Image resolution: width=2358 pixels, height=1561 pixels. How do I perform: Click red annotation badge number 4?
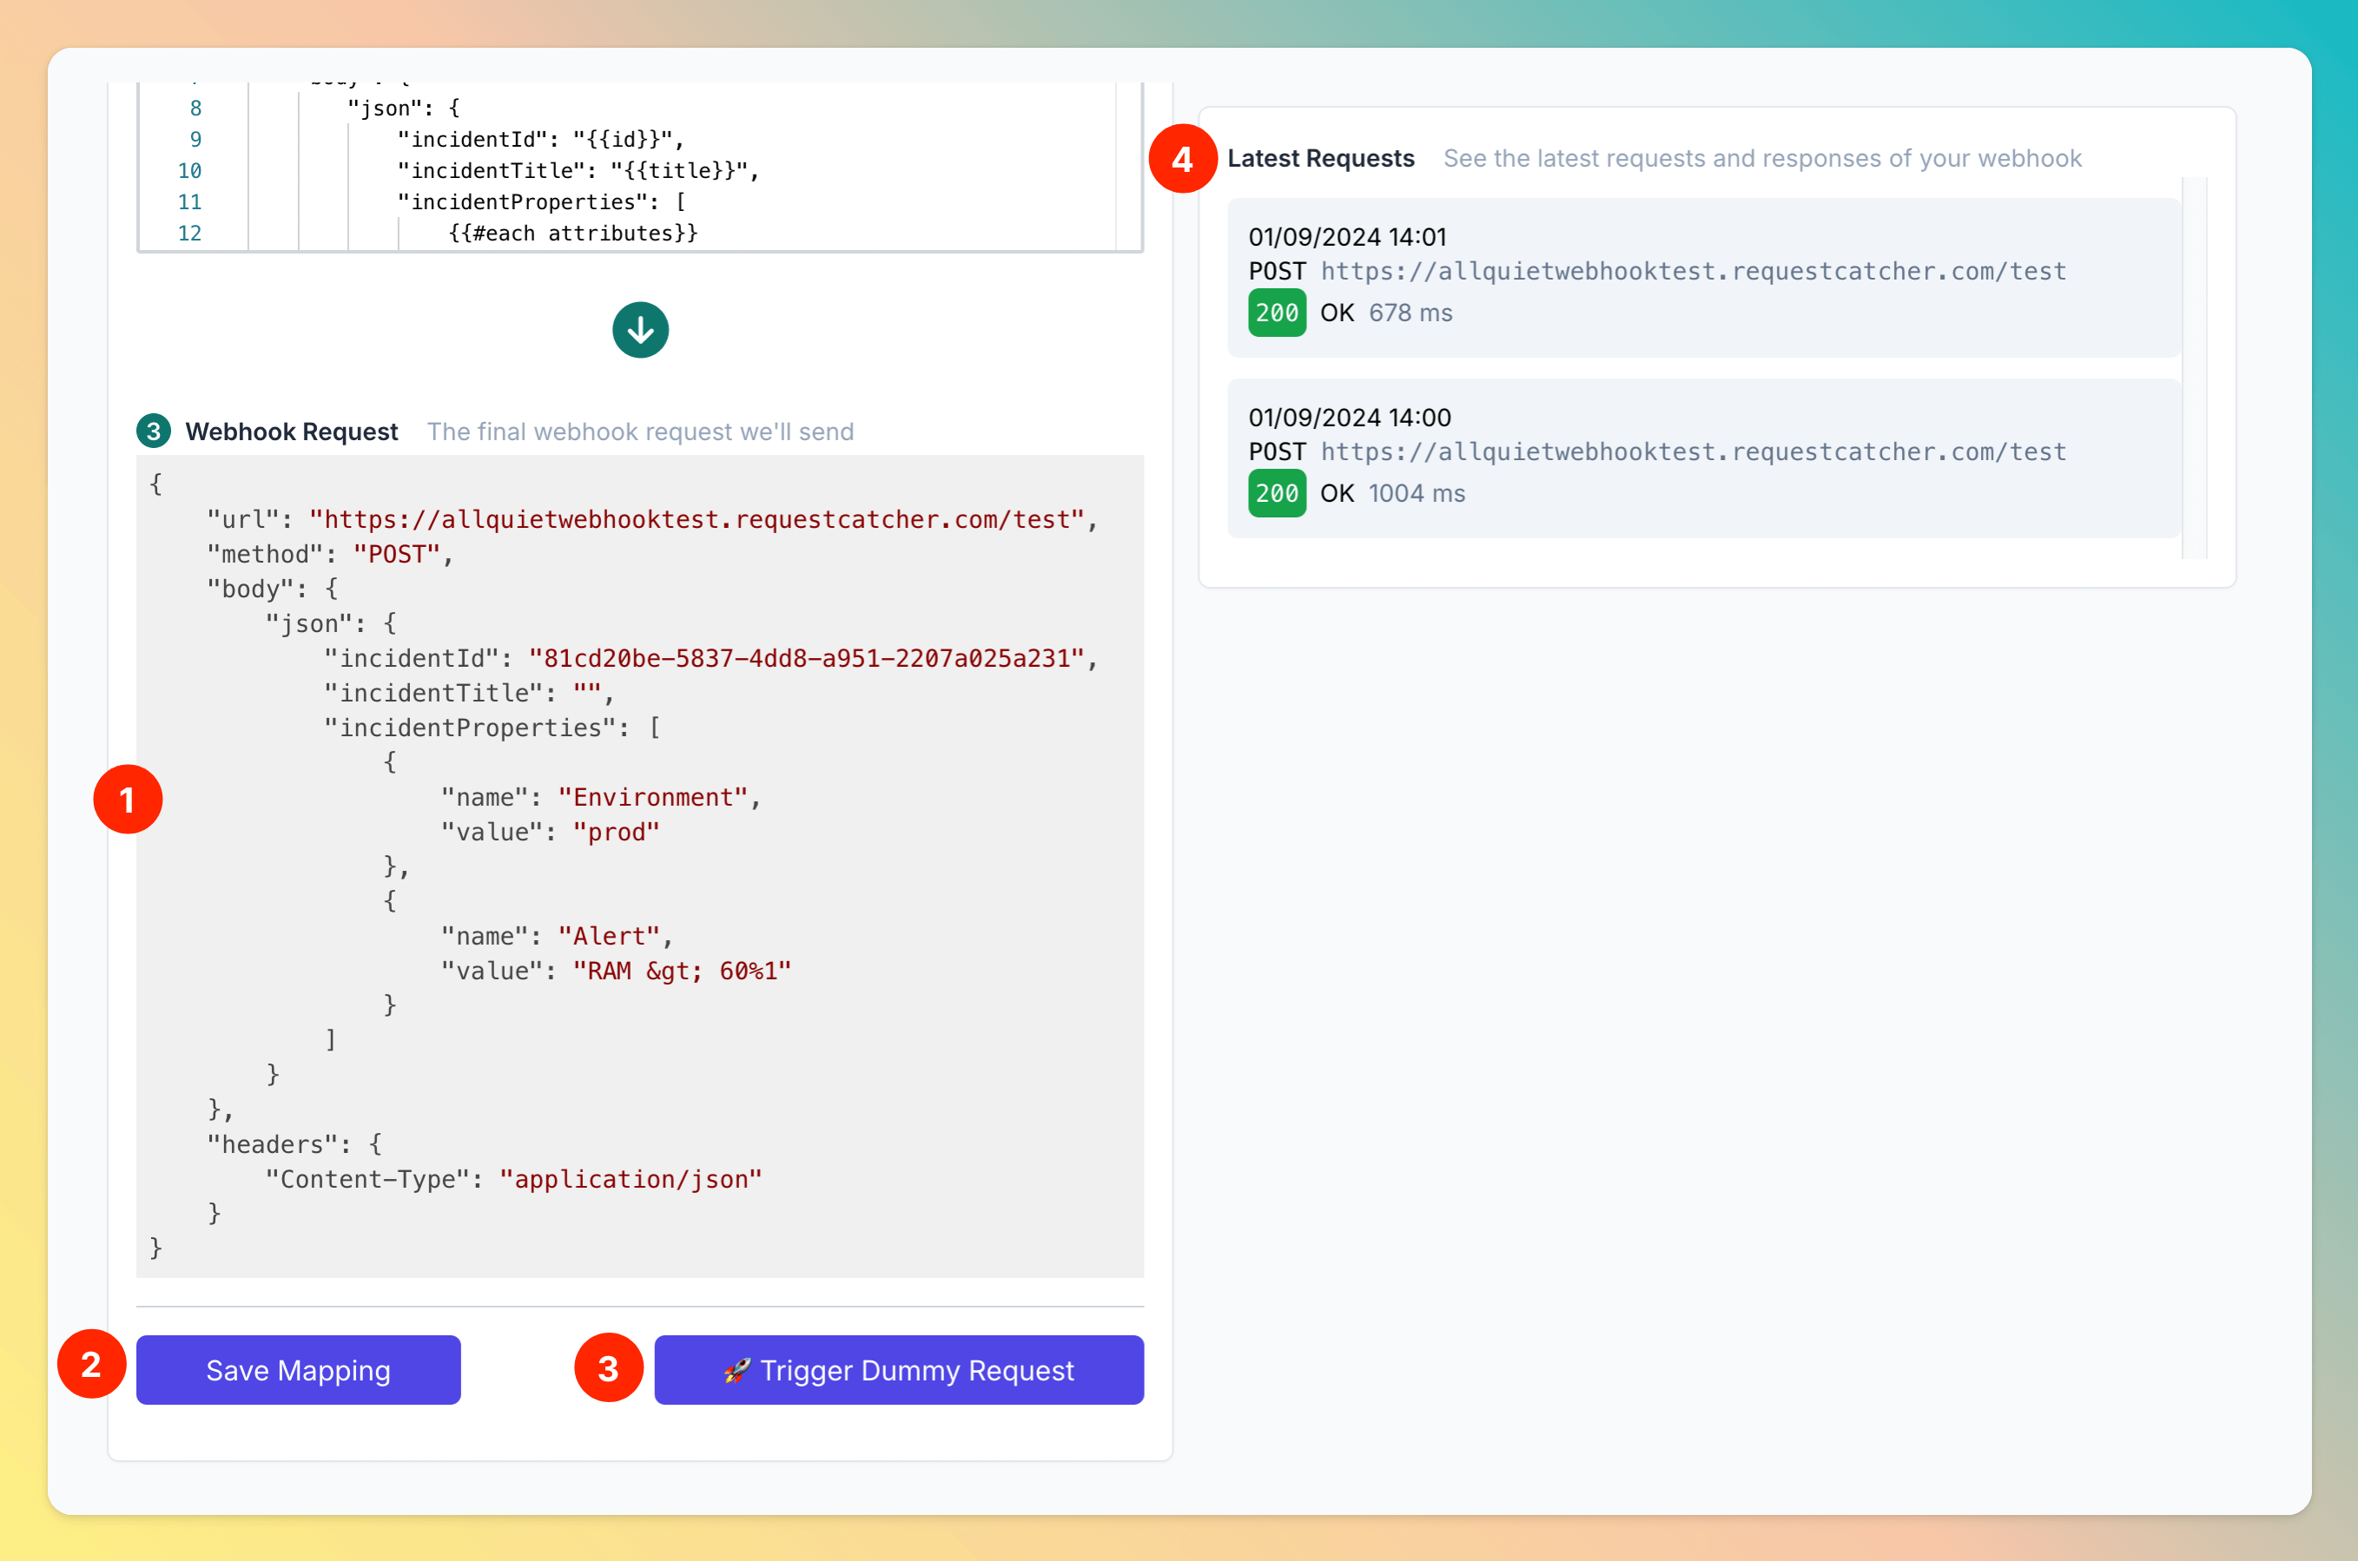pos(1182,159)
